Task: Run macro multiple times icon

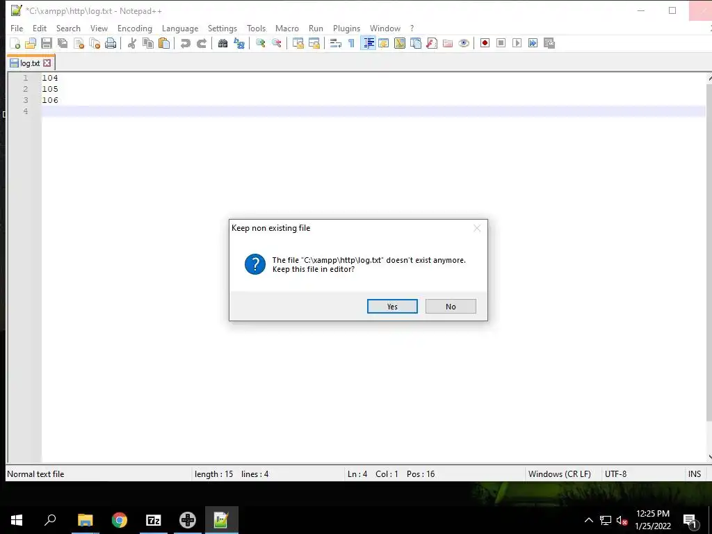Action: [533, 43]
